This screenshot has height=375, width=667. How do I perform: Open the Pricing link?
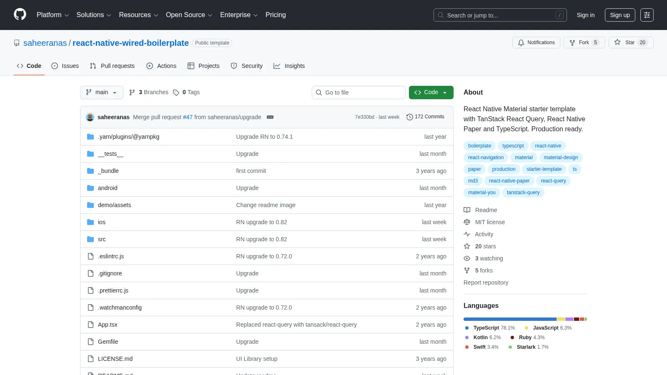(x=276, y=15)
